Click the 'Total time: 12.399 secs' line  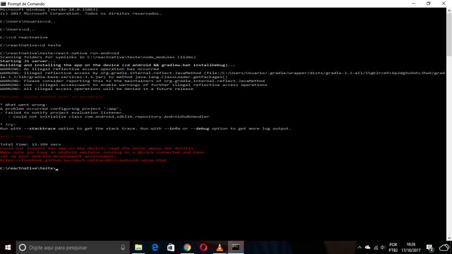click(x=31, y=144)
